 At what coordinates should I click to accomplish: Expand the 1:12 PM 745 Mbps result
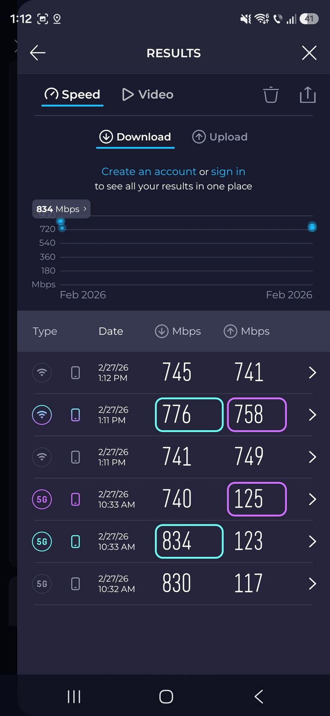point(312,372)
